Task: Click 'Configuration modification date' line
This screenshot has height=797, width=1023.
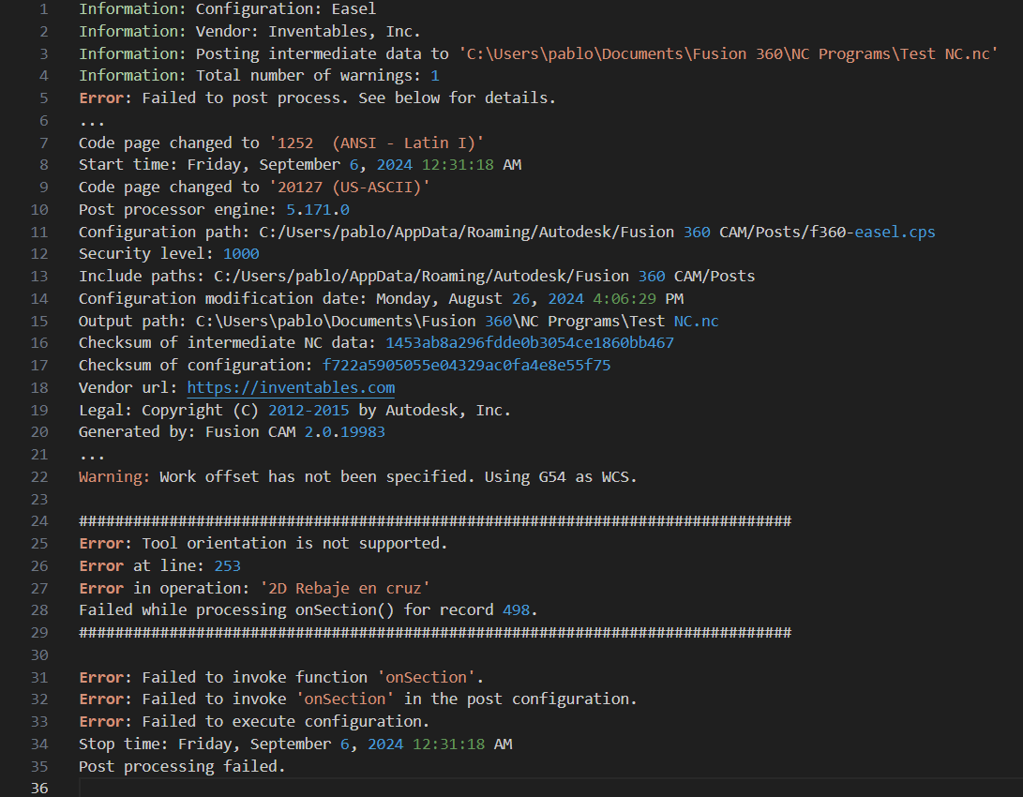Action: 381,299
